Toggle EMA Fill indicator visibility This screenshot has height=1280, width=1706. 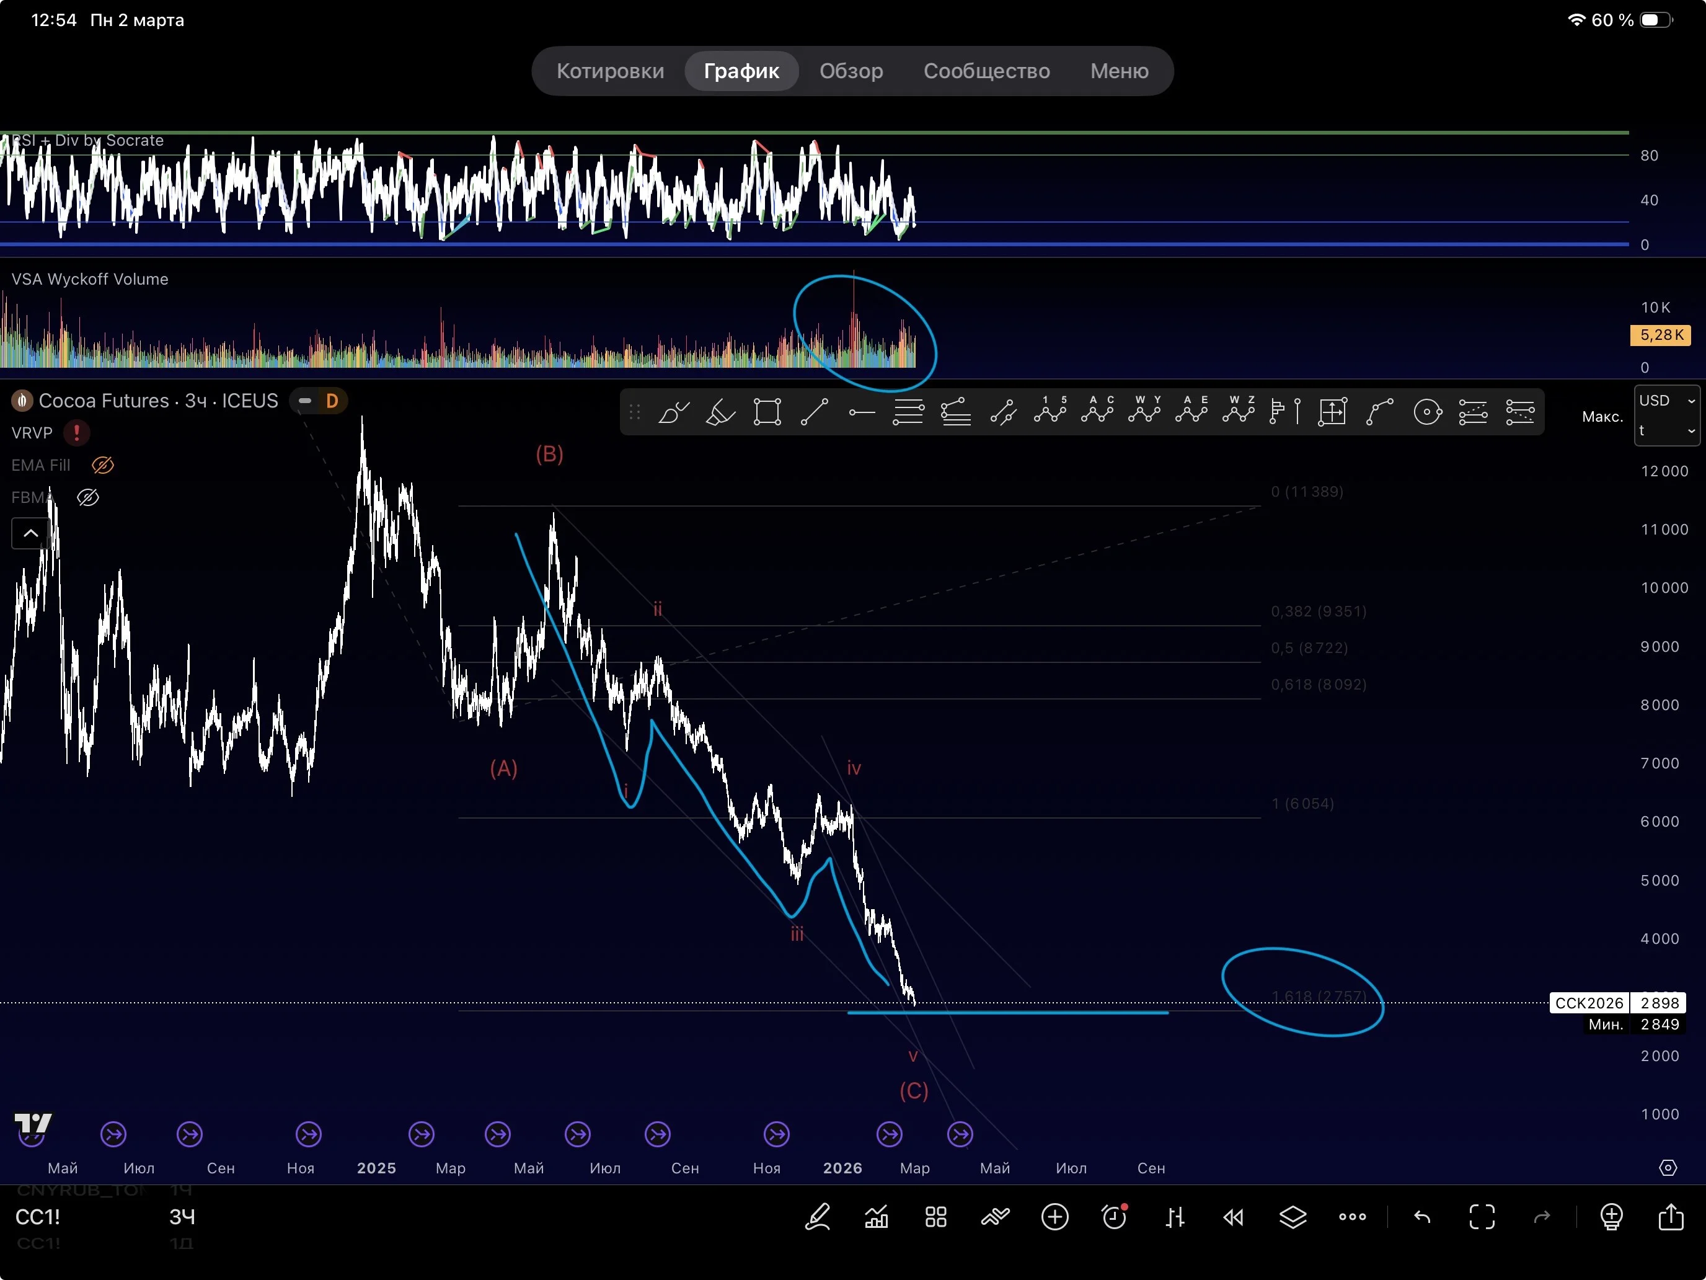click(102, 465)
